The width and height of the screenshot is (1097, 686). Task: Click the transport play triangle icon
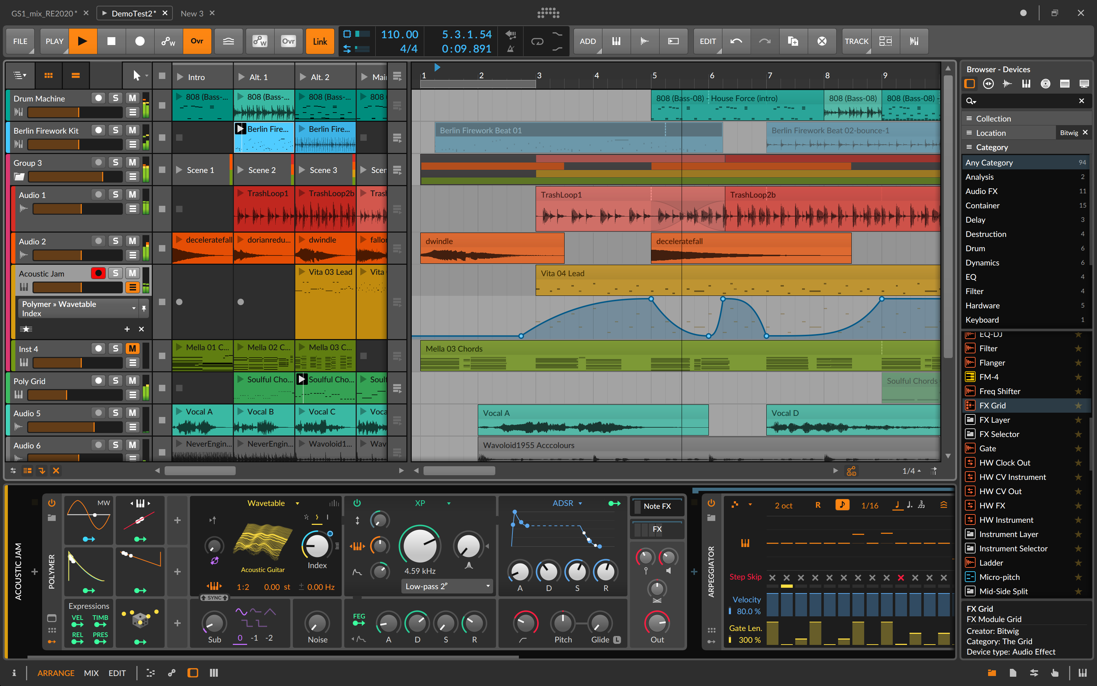point(82,41)
